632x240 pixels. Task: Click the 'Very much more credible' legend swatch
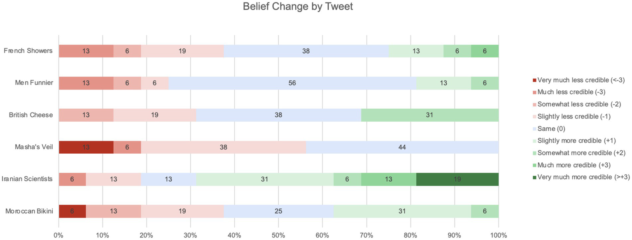(535, 177)
